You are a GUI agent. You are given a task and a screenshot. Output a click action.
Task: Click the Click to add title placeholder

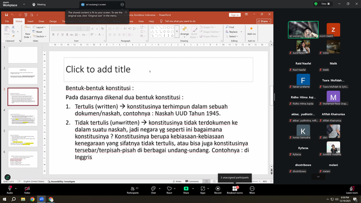[x=159, y=69]
